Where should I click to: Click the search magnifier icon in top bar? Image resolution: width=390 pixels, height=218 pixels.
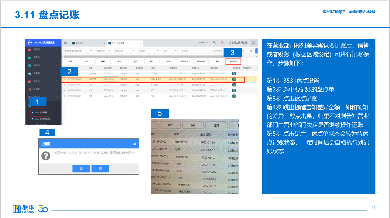[x=214, y=43]
